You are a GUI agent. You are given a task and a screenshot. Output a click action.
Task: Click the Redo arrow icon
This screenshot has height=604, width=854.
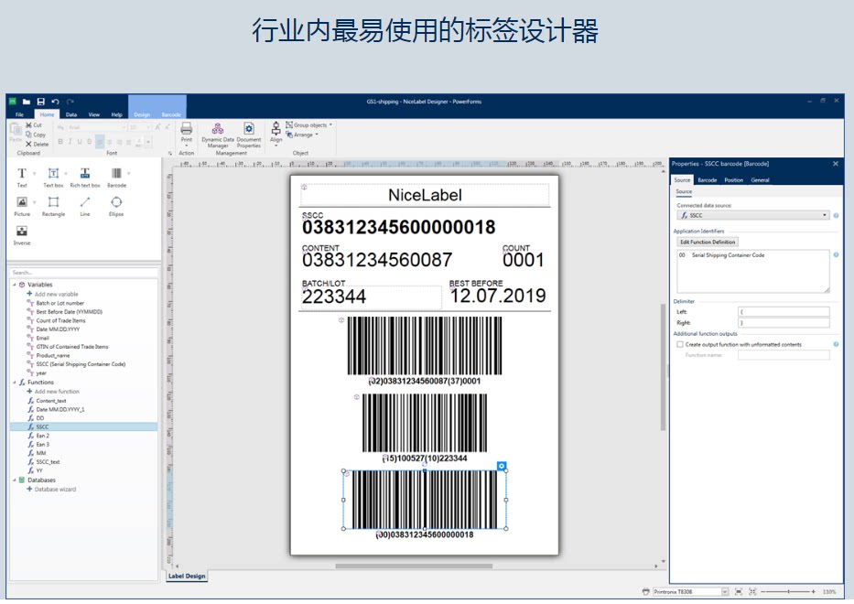pos(70,102)
